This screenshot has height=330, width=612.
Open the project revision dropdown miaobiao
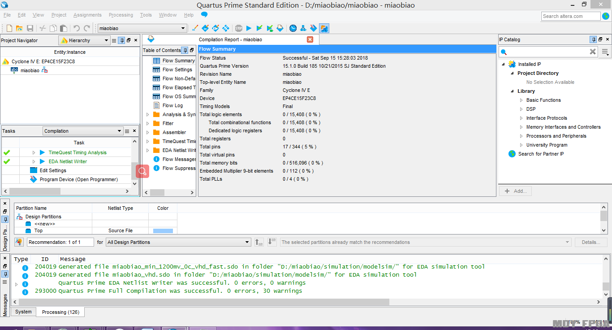(x=142, y=28)
